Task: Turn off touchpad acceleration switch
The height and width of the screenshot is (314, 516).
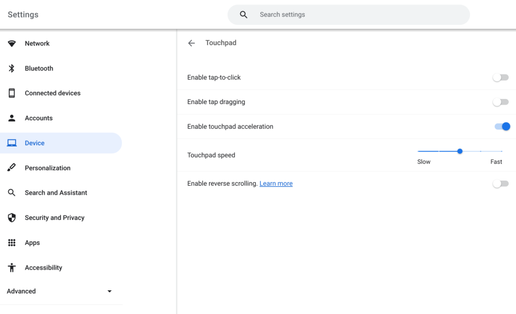Action: [x=502, y=127]
